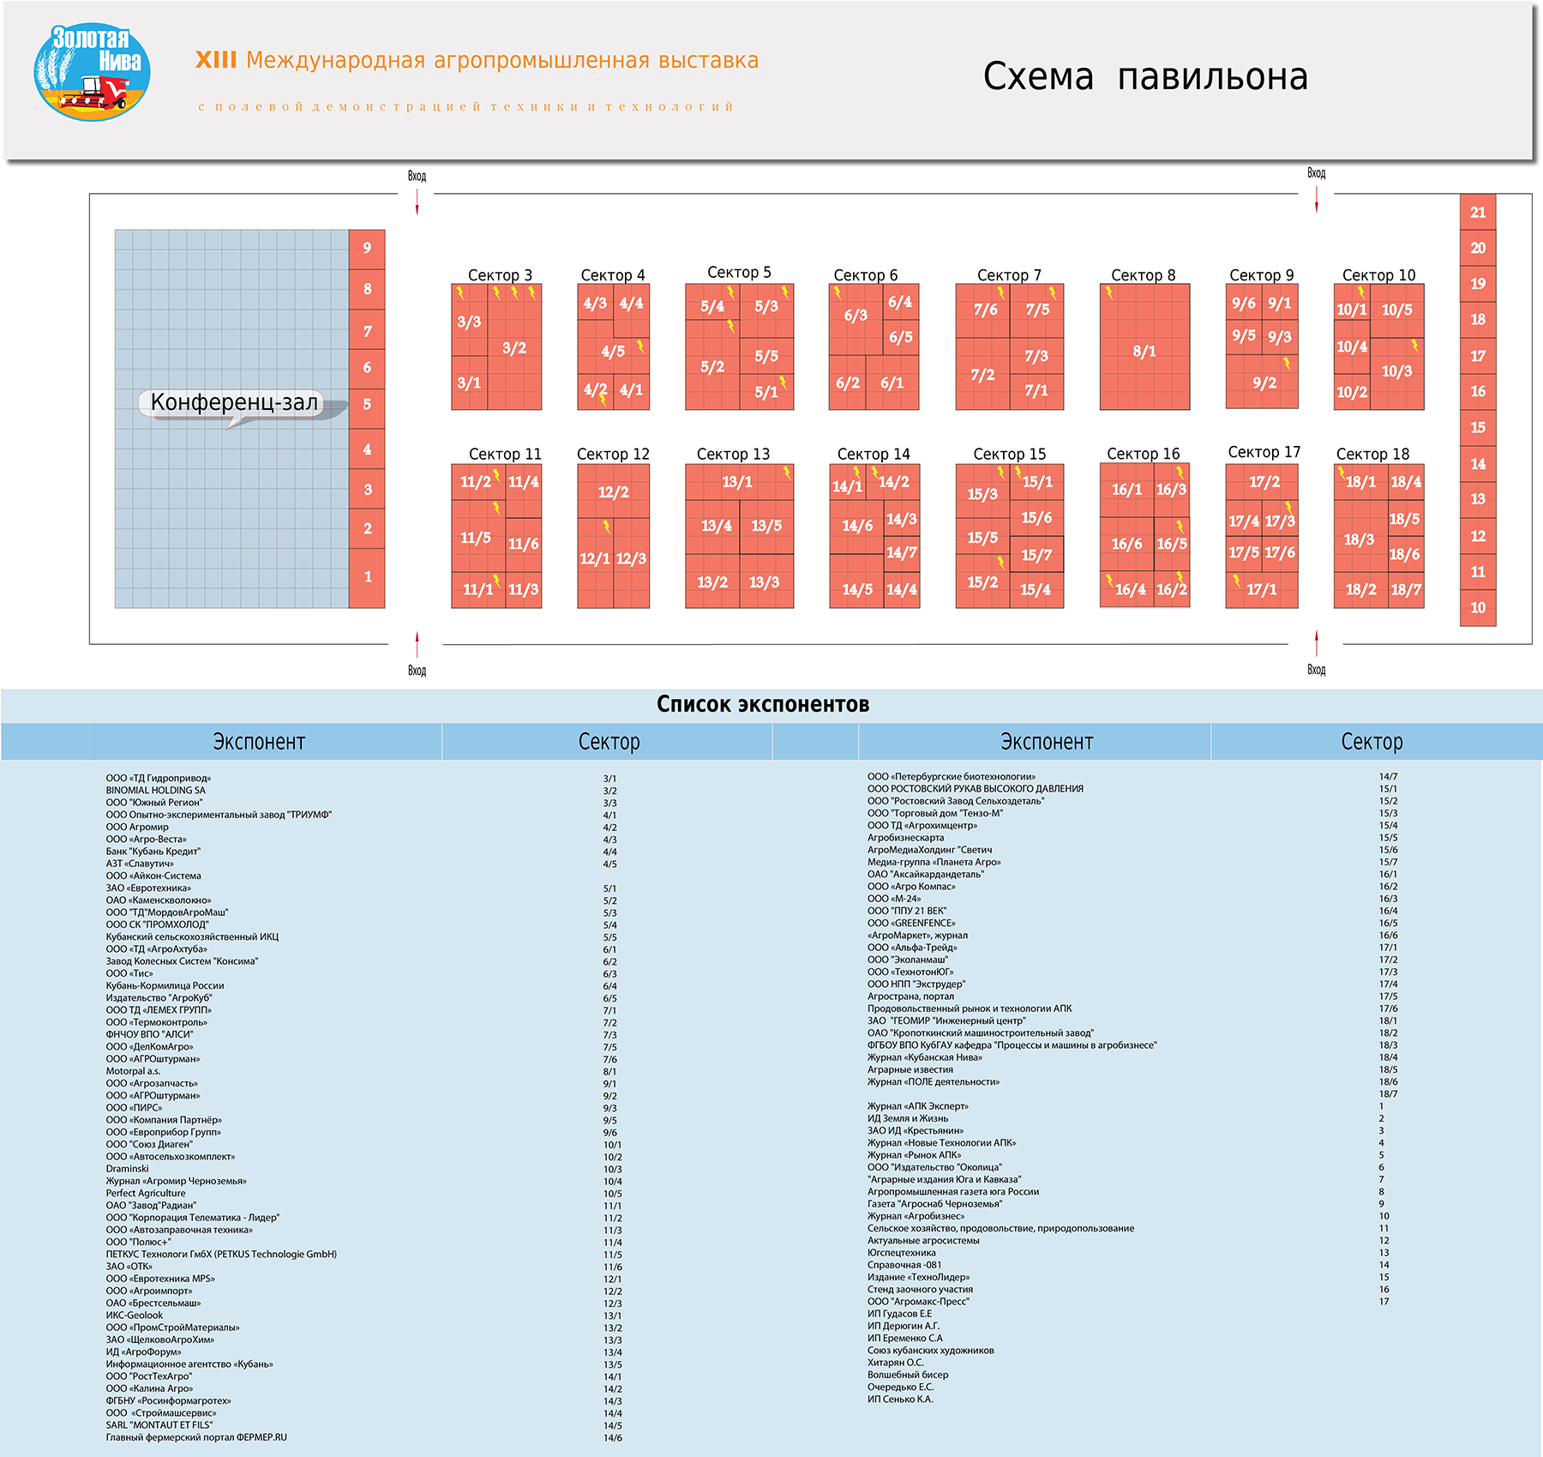Click the ИКС-Geolook entry
The image size is (1543, 1457).
pyautogui.click(x=135, y=1315)
